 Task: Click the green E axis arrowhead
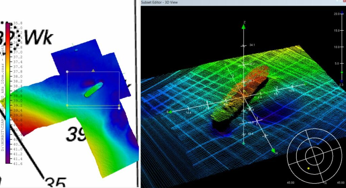tap(170, 112)
